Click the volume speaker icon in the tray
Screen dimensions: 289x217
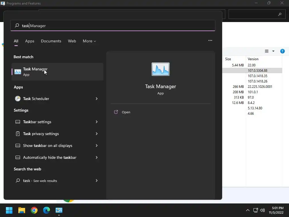tap(262, 210)
